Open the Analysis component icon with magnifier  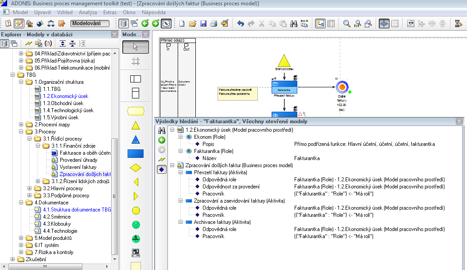click(30, 23)
